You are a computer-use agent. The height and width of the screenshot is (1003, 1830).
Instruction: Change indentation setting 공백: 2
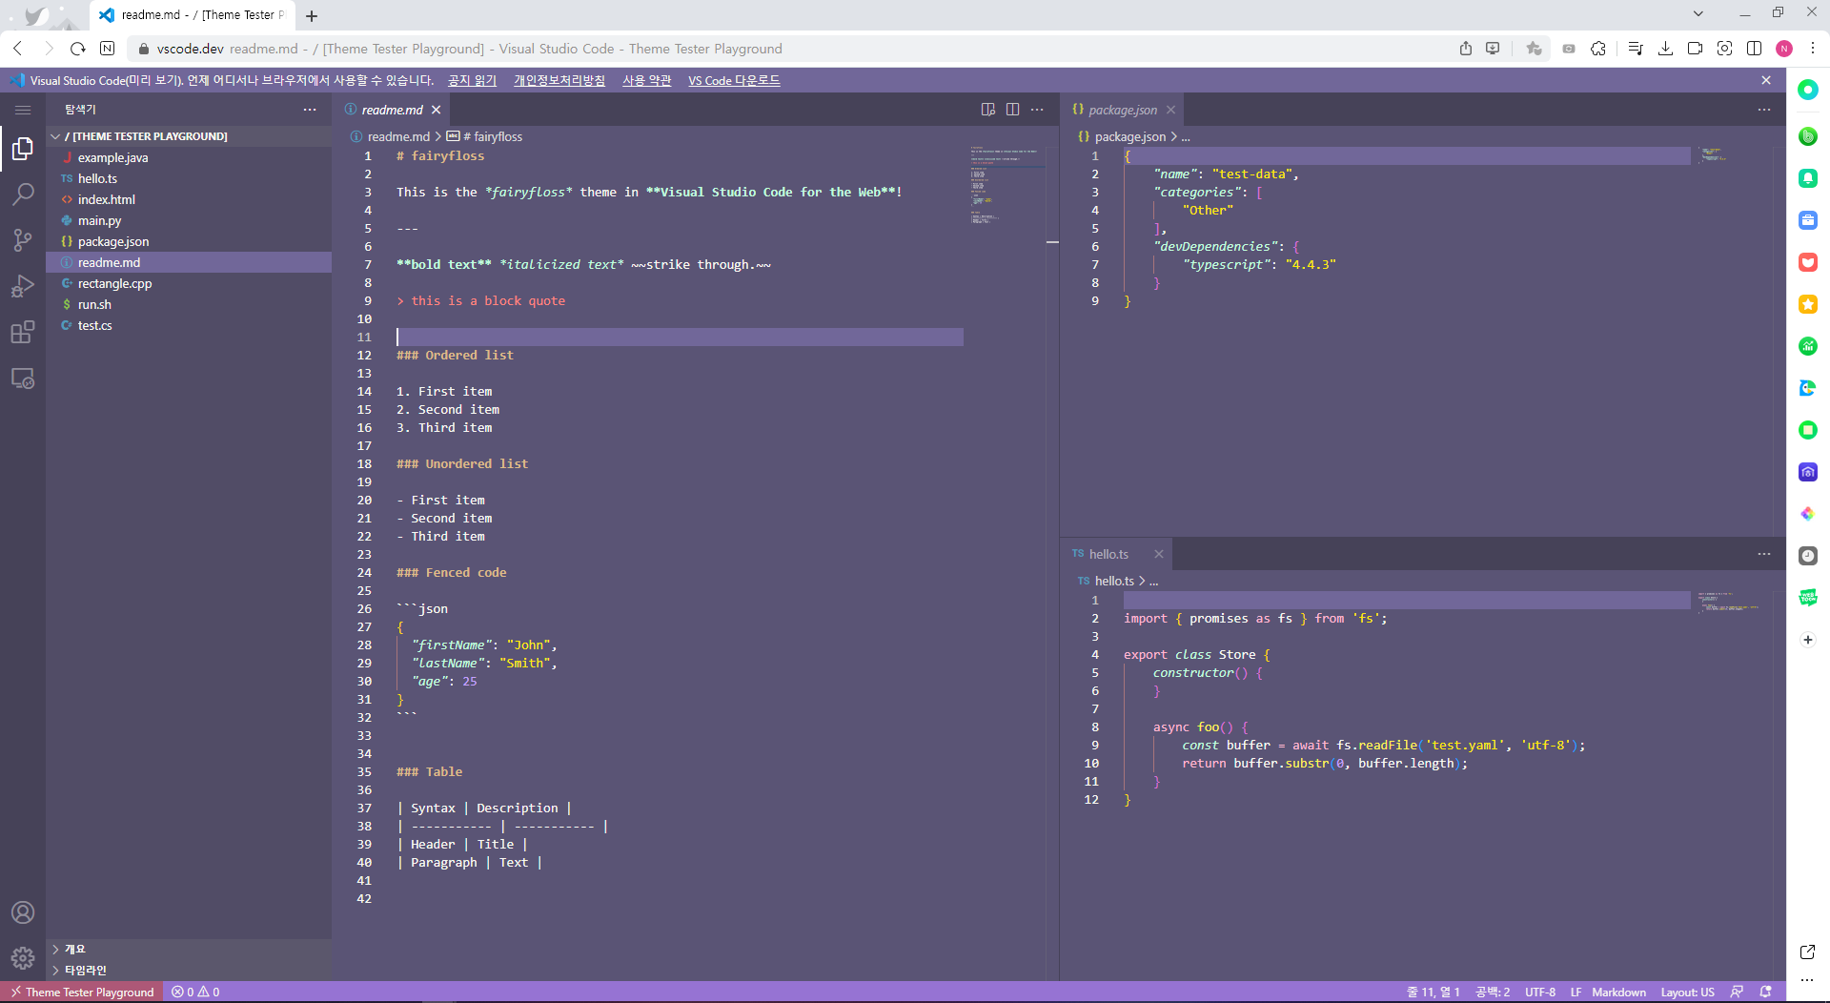[1493, 992]
